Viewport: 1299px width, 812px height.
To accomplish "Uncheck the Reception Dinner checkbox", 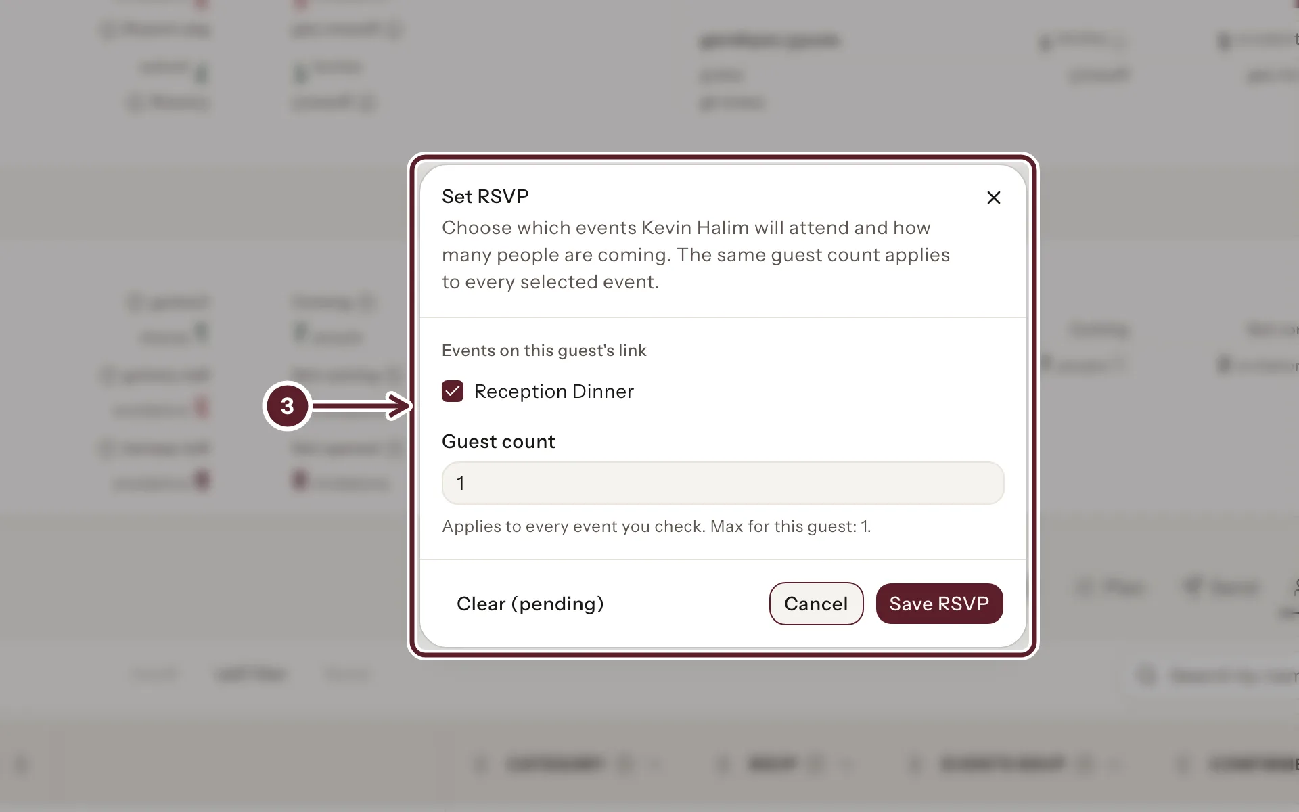I will tap(453, 391).
